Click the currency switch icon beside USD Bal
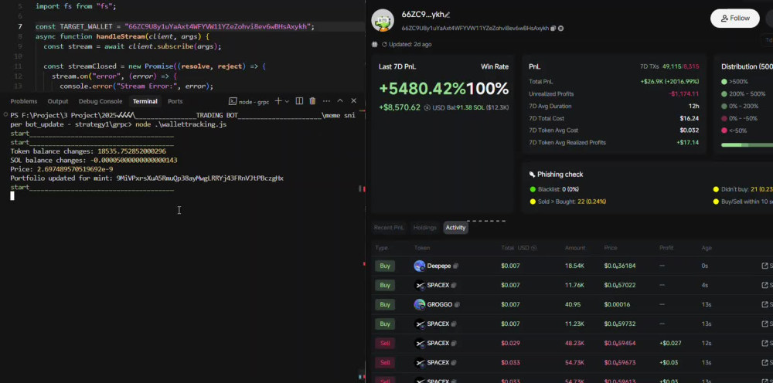 point(427,107)
